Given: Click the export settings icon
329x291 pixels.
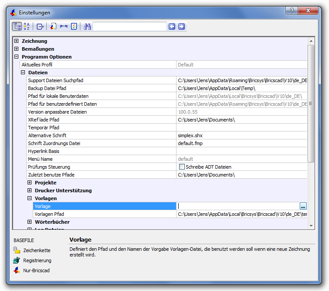Looking at the screenshot, I should (x=40, y=27).
